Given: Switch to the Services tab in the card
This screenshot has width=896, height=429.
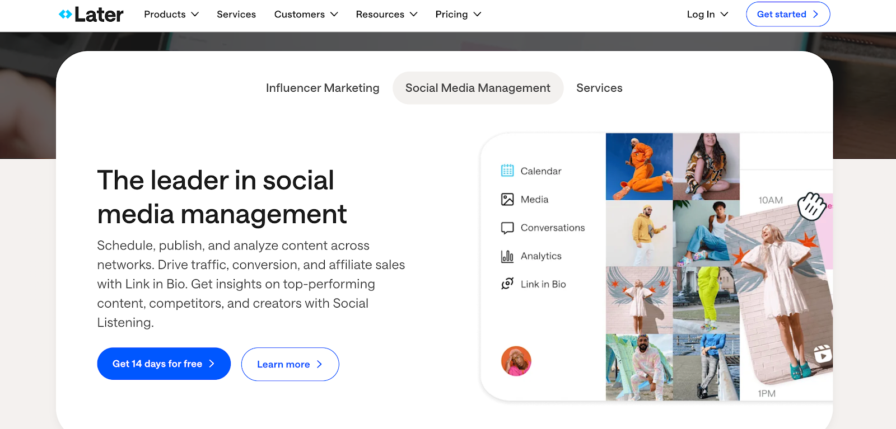Looking at the screenshot, I should pos(599,88).
